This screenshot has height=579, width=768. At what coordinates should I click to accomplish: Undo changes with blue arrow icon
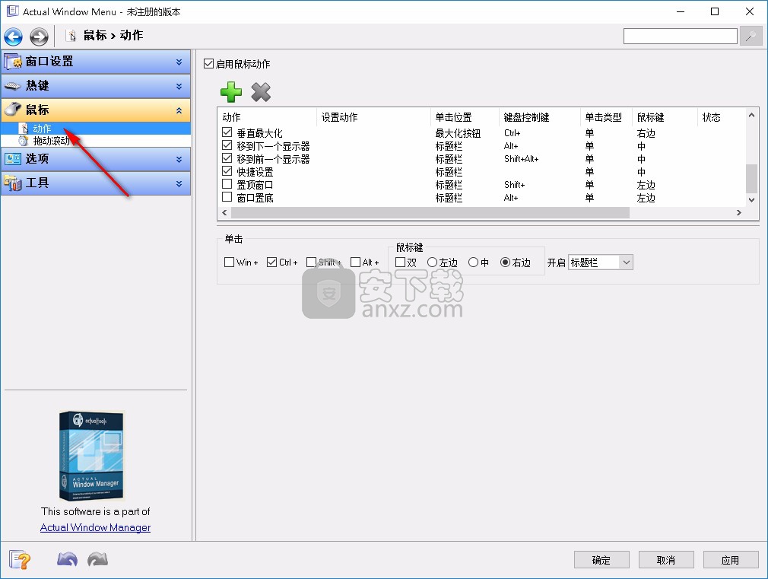[67, 559]
